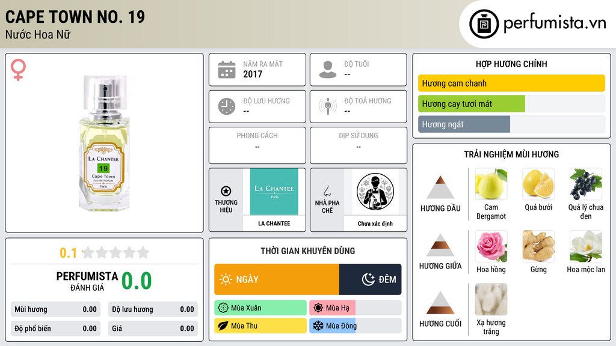Click the orange NGÀY daytime bar
616x346 pixels.
(x=277, y=279)
